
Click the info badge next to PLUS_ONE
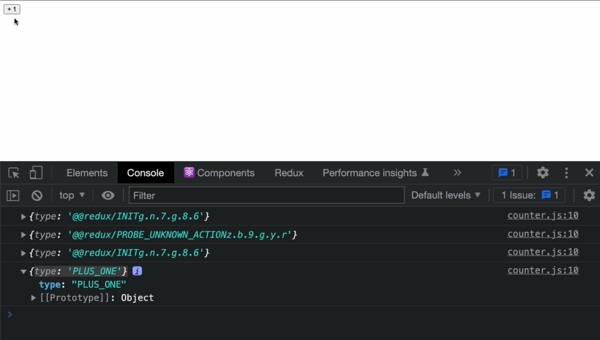[x=137, y=271]
